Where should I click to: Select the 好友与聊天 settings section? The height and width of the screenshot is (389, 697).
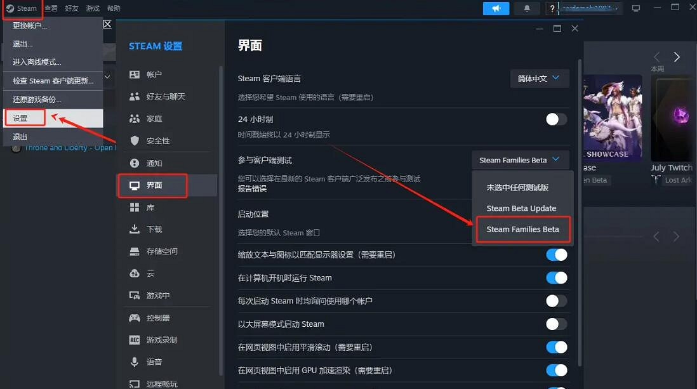161,96
